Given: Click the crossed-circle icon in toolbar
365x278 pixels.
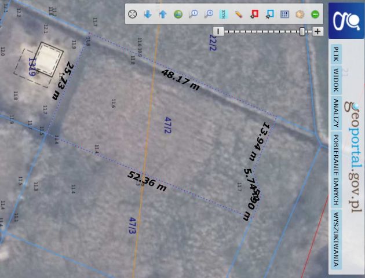Looking at the screenshot, I should (x=133, y=14).
